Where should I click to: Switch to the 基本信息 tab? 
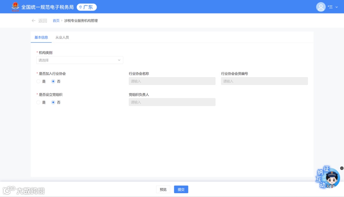tap(41, 37)
